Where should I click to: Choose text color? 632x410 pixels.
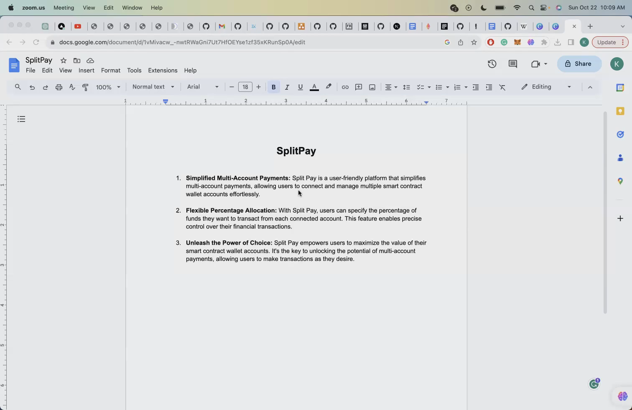[314, 87]
